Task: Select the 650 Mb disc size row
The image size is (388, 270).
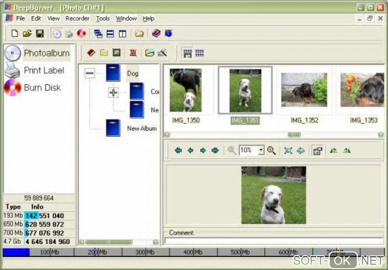Action: tap(39, 224)
